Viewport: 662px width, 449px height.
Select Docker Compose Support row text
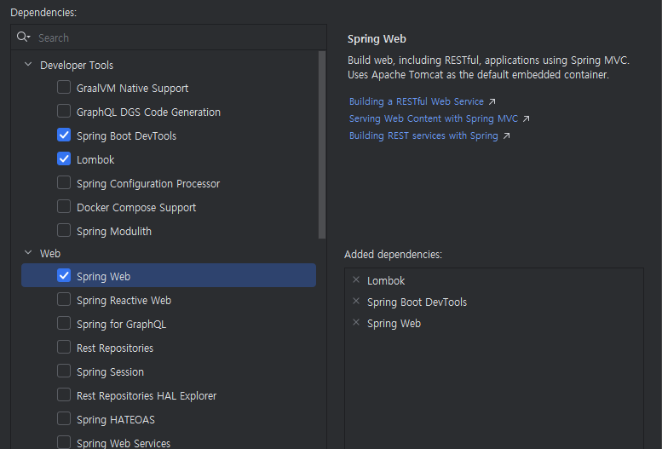pos(136,208)
